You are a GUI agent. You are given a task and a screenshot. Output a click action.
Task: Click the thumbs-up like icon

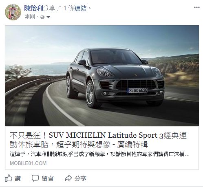pyautogui.click(x=9, y=178)
